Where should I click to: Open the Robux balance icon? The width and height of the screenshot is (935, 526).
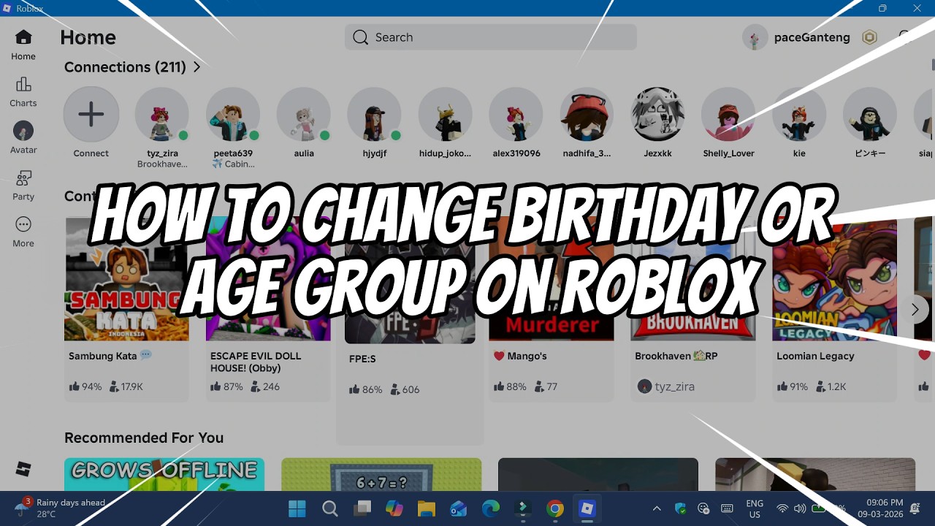869,37
